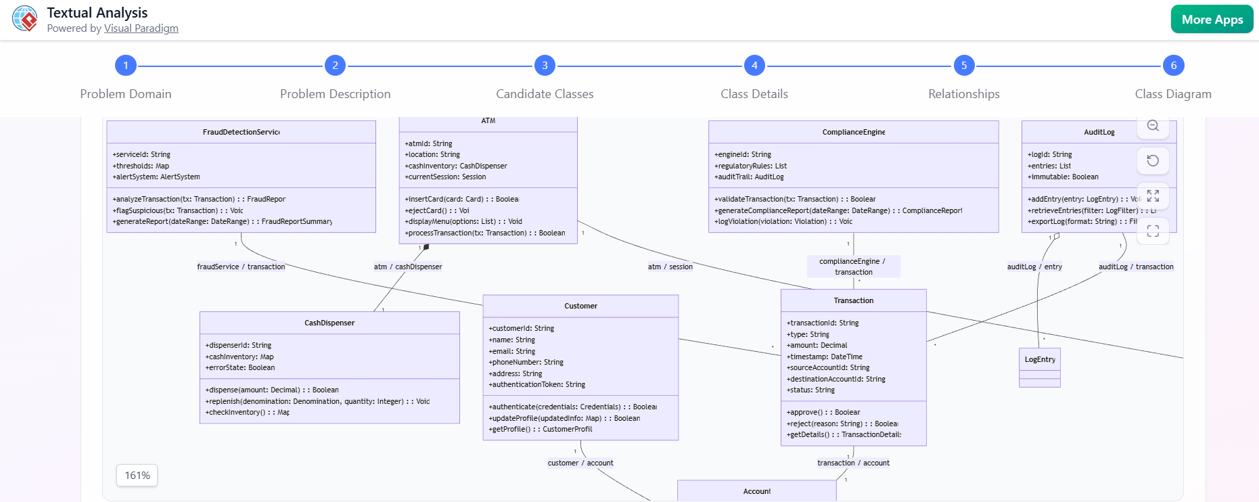
Task: Open the Visual Paradigm link
Action: click(141, 28)
